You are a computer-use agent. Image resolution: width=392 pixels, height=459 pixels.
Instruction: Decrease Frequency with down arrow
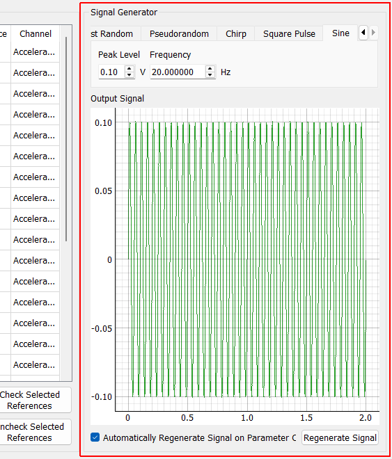210,75
